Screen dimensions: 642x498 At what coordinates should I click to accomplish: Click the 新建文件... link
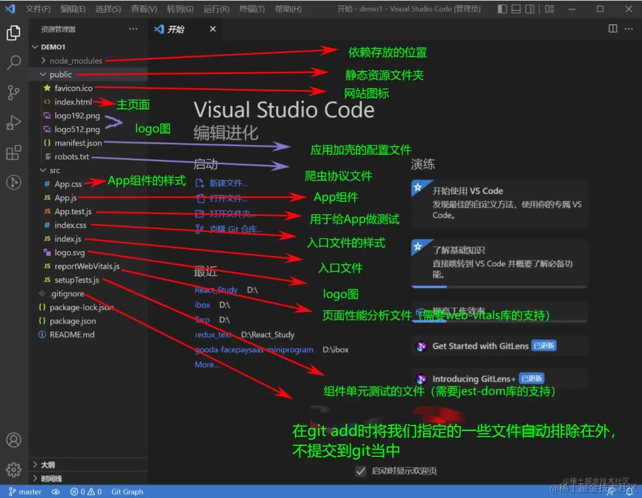click(x=228, y=183)
